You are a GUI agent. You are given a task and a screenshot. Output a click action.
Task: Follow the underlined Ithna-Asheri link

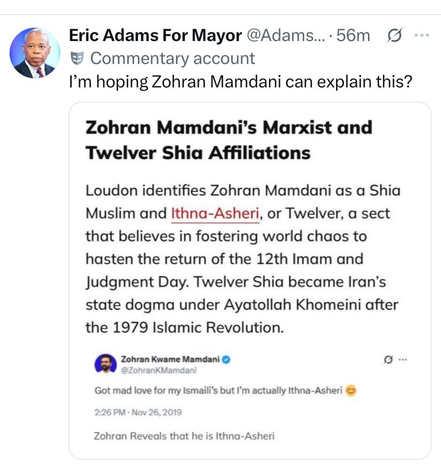click(x=216, y=213)
